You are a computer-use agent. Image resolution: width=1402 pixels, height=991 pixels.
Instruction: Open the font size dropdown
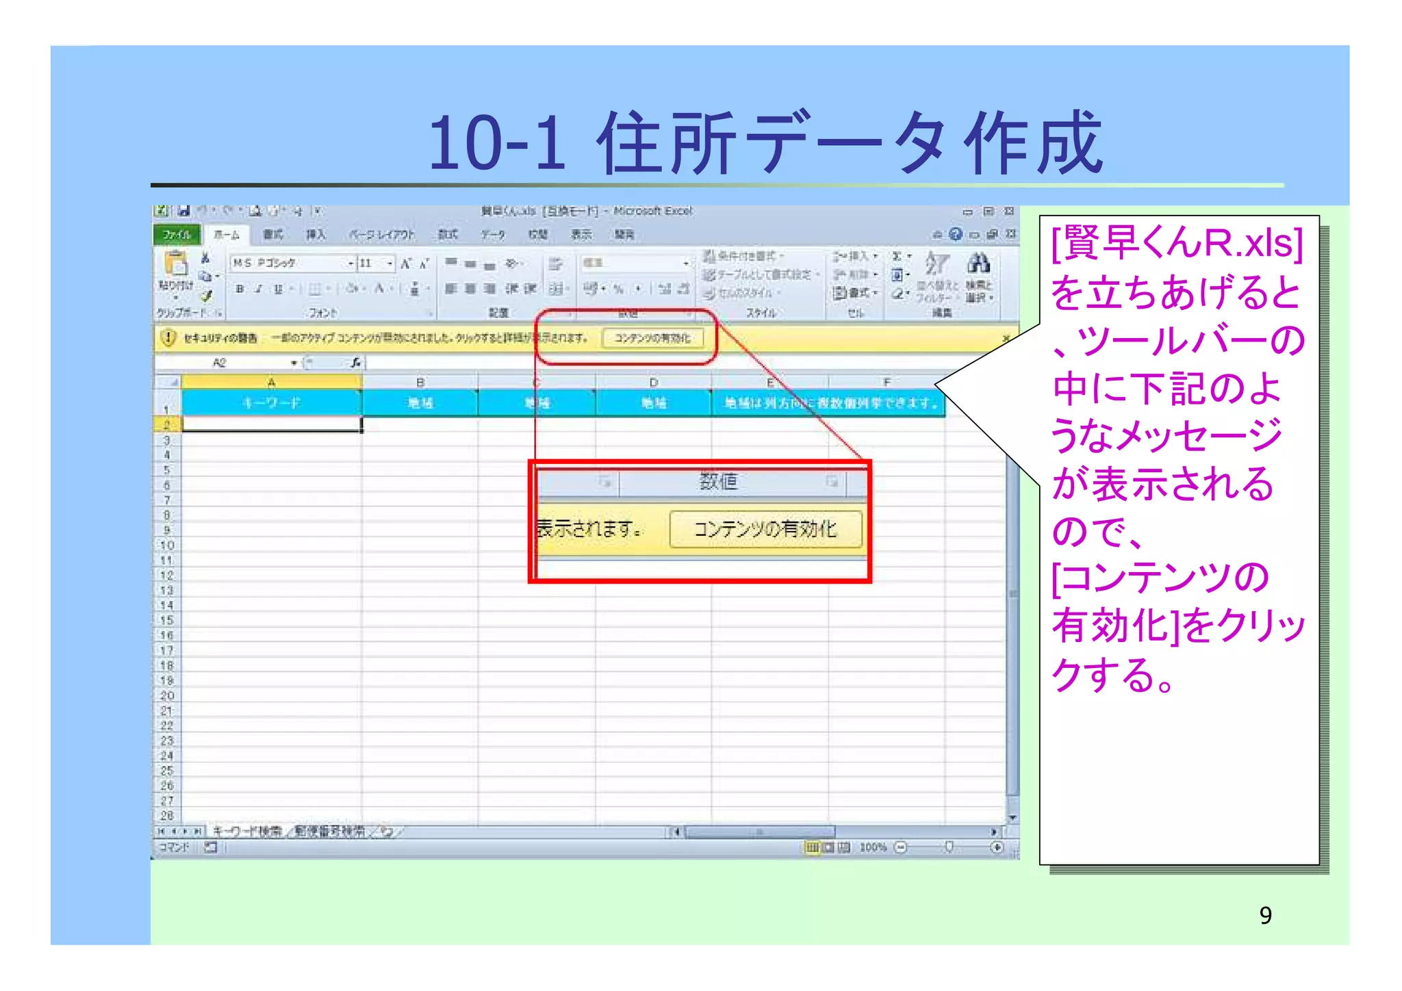click(x=390, y=263)
